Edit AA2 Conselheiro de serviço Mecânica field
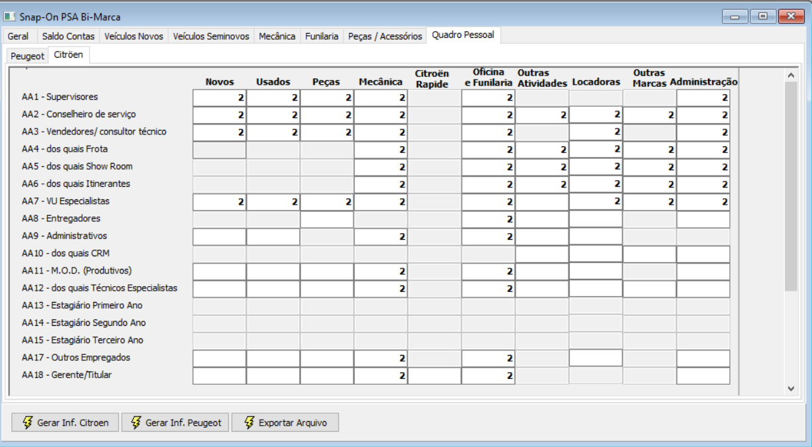This screenshot has height=447, width=812. (381, 115)
